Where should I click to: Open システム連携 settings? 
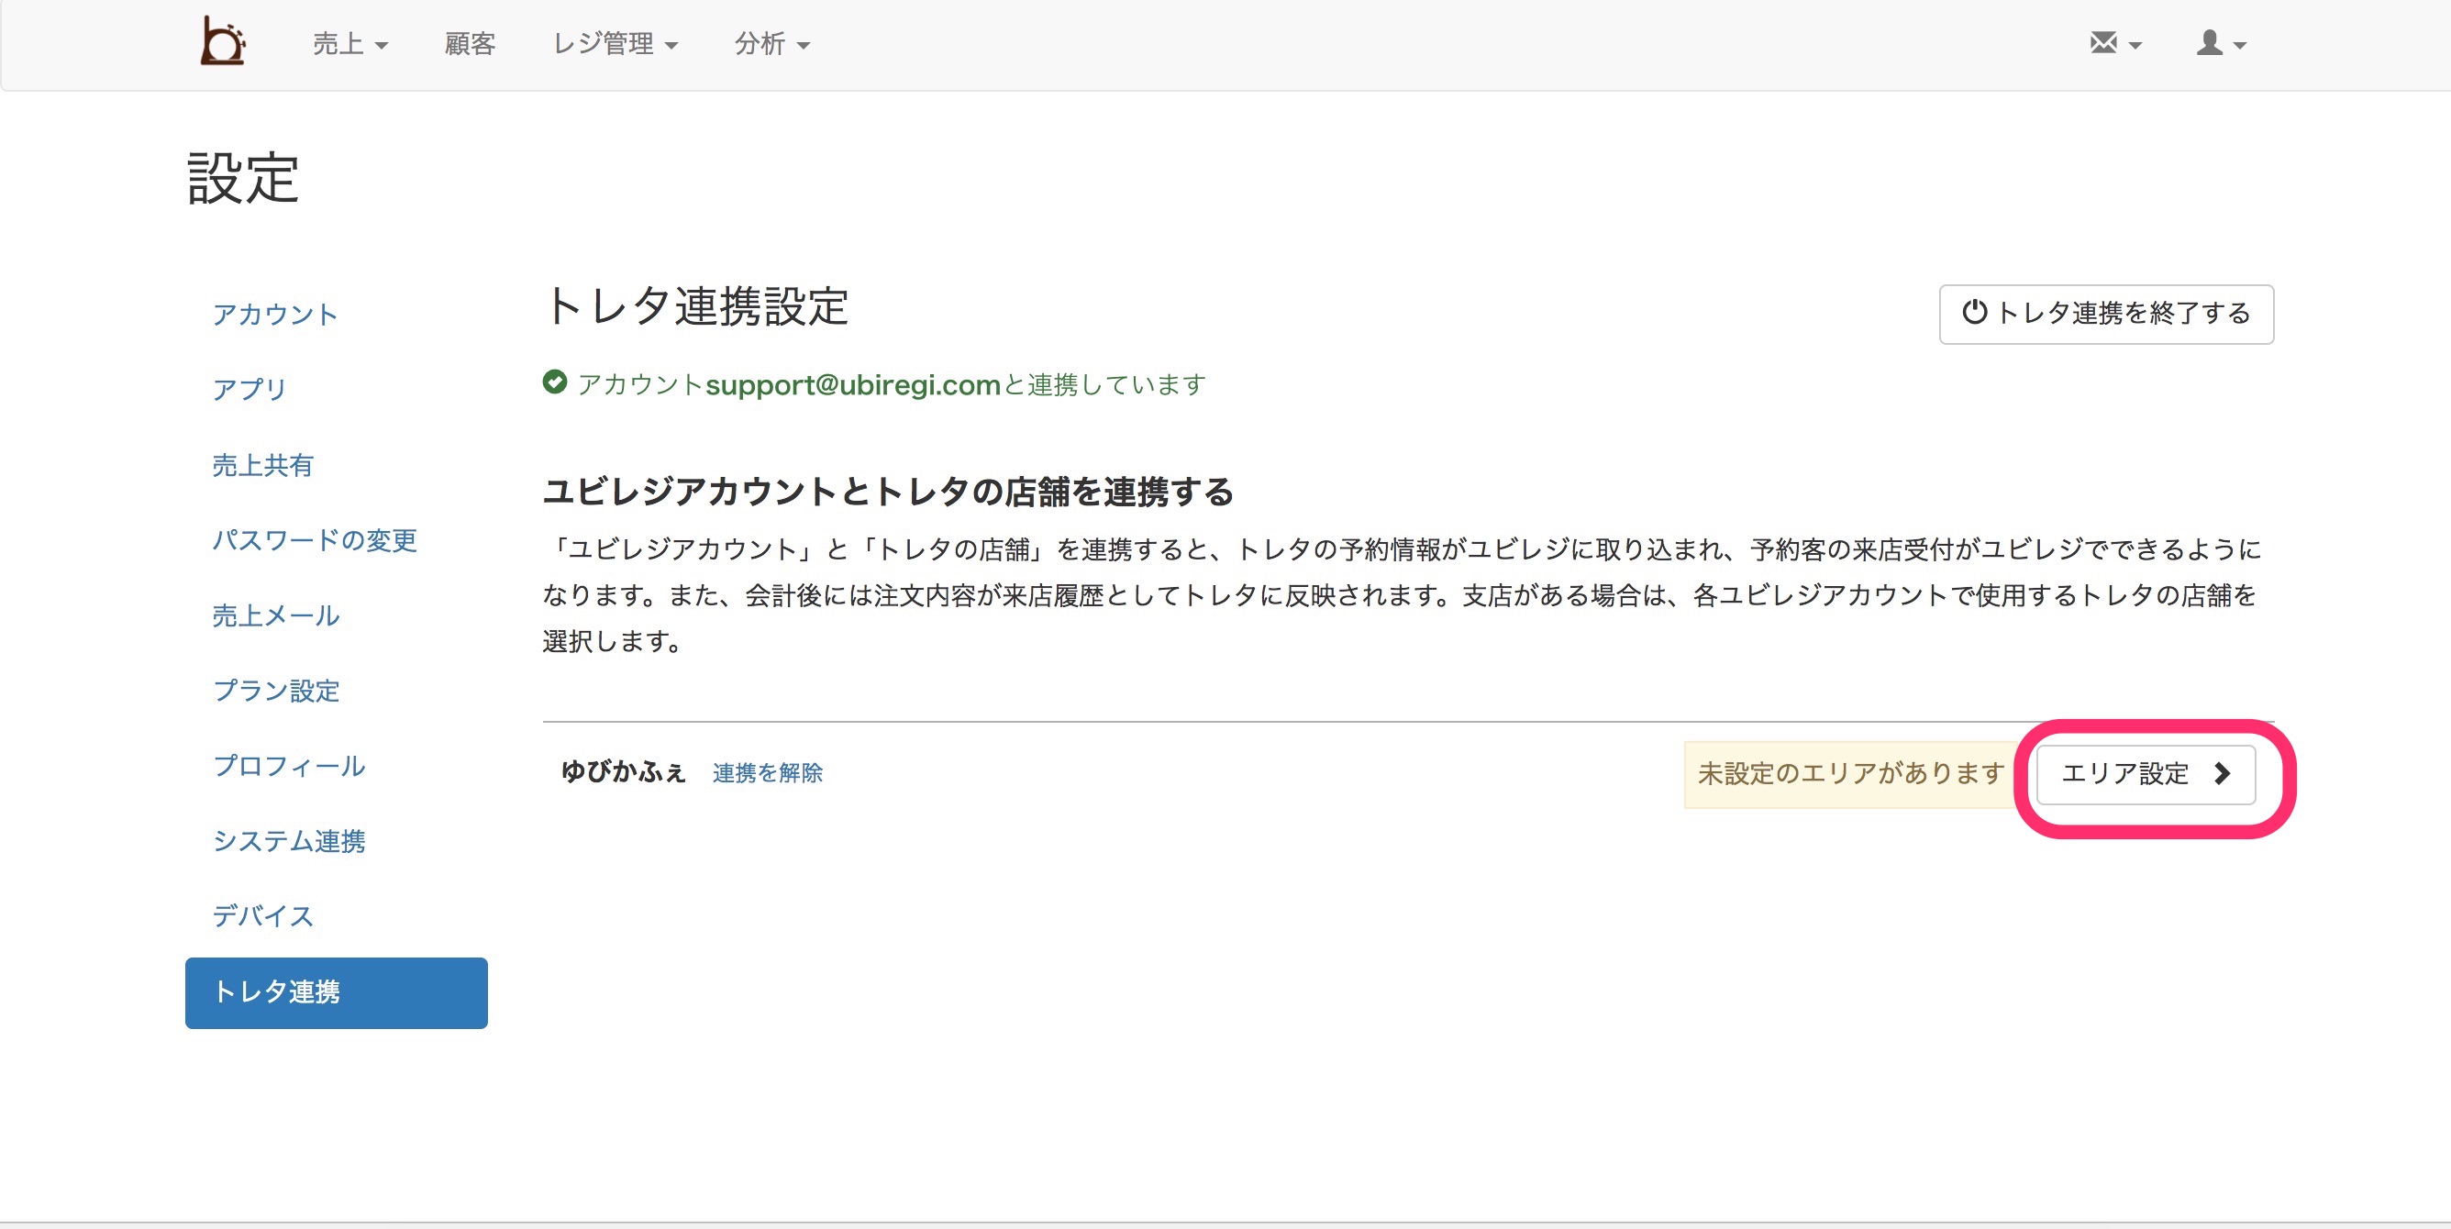[289, 841]
